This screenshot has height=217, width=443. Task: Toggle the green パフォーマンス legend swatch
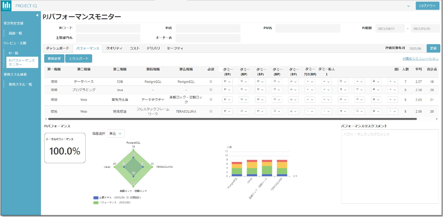(x=96, y=202)
